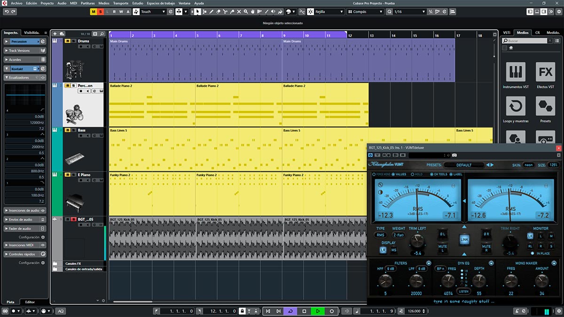Open the Add Track plus button
564x317 pixels.
(55, 34)
